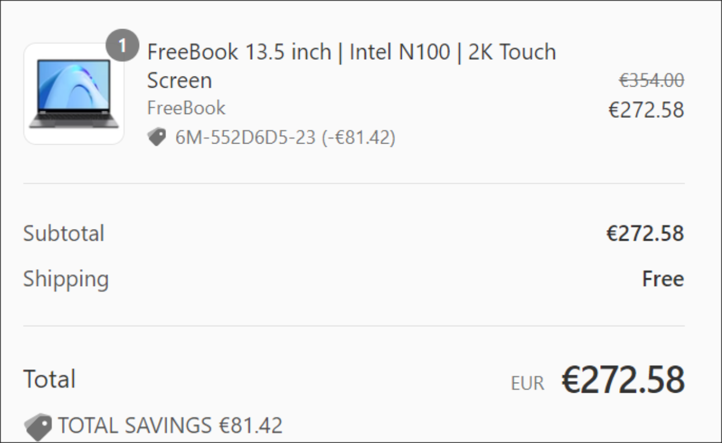
Task: Click the FreeBook laptop product thumbnail
Action: (74, 94)
